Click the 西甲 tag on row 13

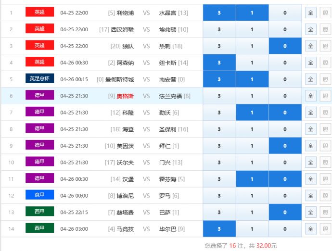point(39,212)
